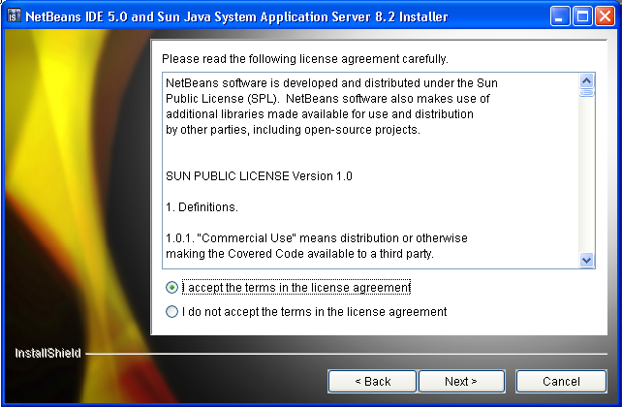Select "I accept the terms" radio button
Viewport: 622px width, 407px height.
171,287
